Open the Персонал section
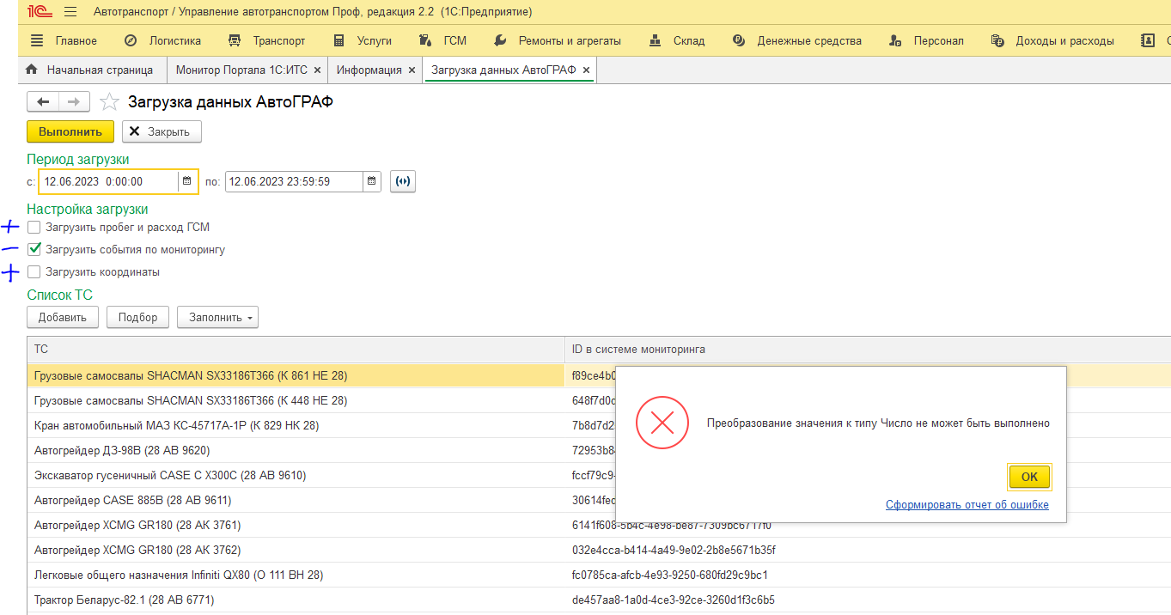 pyautogui.click(x=926, y=40)
